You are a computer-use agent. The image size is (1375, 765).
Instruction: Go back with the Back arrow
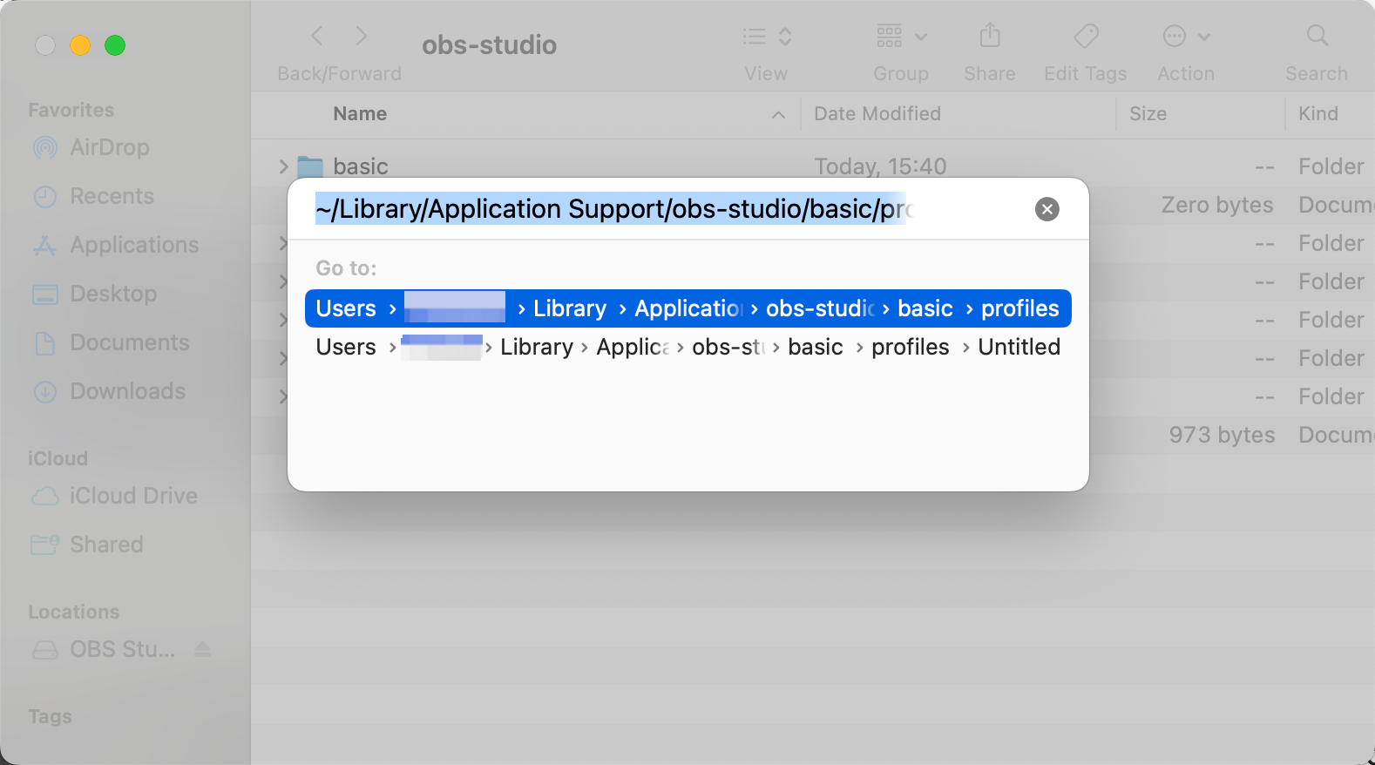(x=317, y=37)
